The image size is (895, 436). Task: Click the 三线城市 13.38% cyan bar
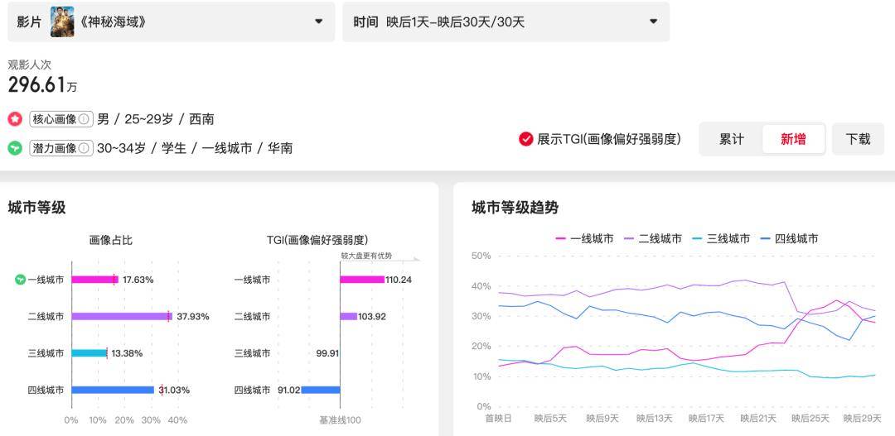(x=89, y=353)
